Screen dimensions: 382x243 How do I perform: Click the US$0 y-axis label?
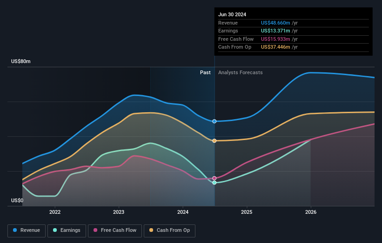[17, 200]
